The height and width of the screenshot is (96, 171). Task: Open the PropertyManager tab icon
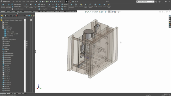click(x=5, y=16)
